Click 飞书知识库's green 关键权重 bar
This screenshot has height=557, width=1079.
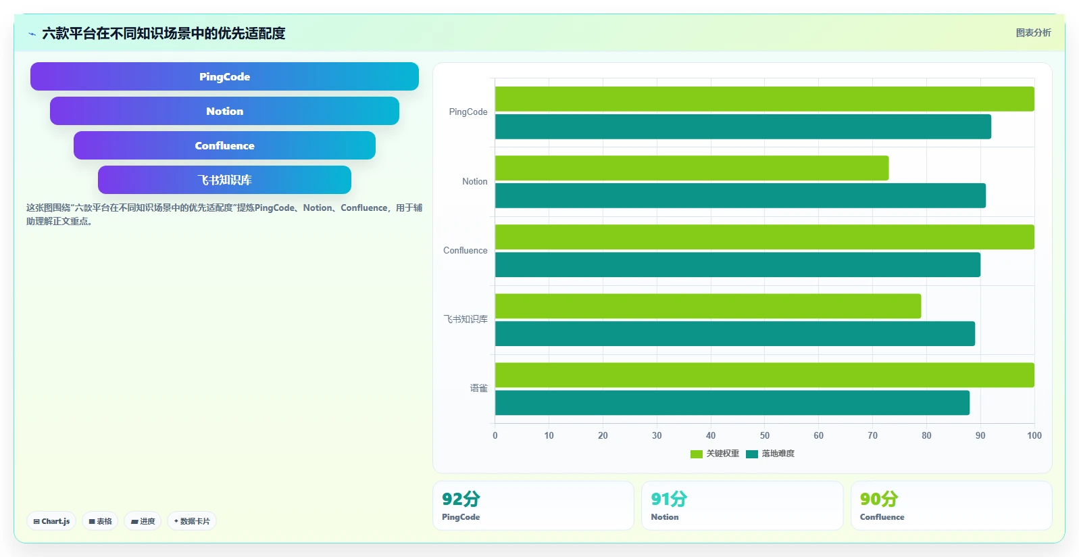pyautogui.click(x=708, y=306)
